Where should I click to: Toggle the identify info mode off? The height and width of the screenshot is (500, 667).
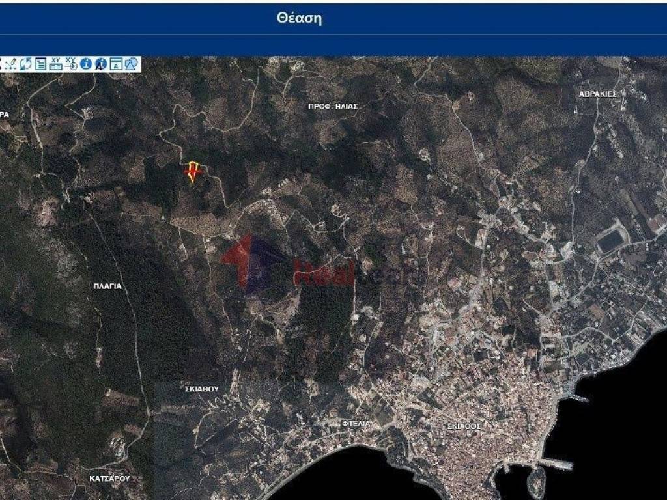pos(86,63)
